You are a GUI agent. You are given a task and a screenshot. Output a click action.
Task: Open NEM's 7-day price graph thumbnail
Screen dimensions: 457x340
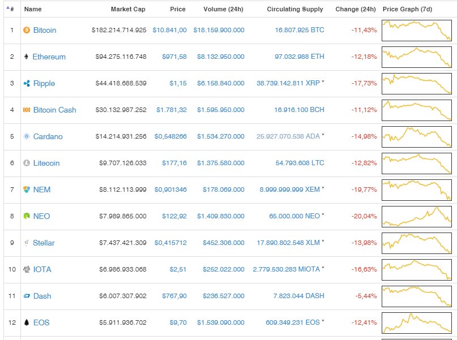pyautogui.click(x=417, y=190)
